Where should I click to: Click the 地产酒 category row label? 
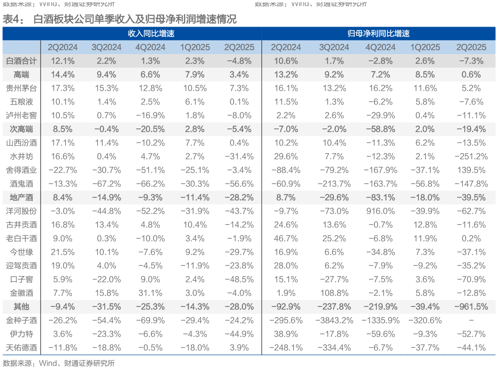pyautogui.click(x=21, y=197)
